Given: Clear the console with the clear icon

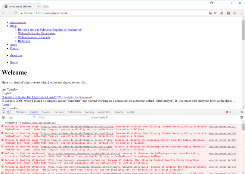Looking at the screenshot, I should pyautogui.click(x=3, y=117).
